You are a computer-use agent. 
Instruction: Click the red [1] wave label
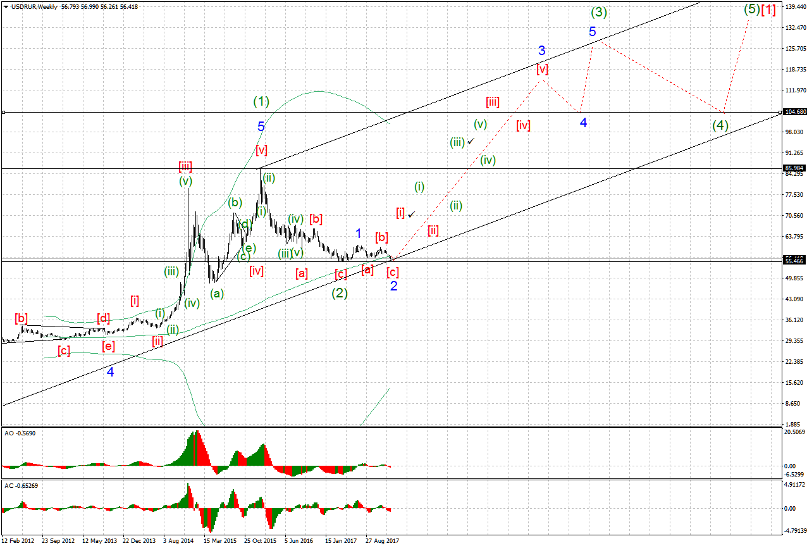pos(768,9)
